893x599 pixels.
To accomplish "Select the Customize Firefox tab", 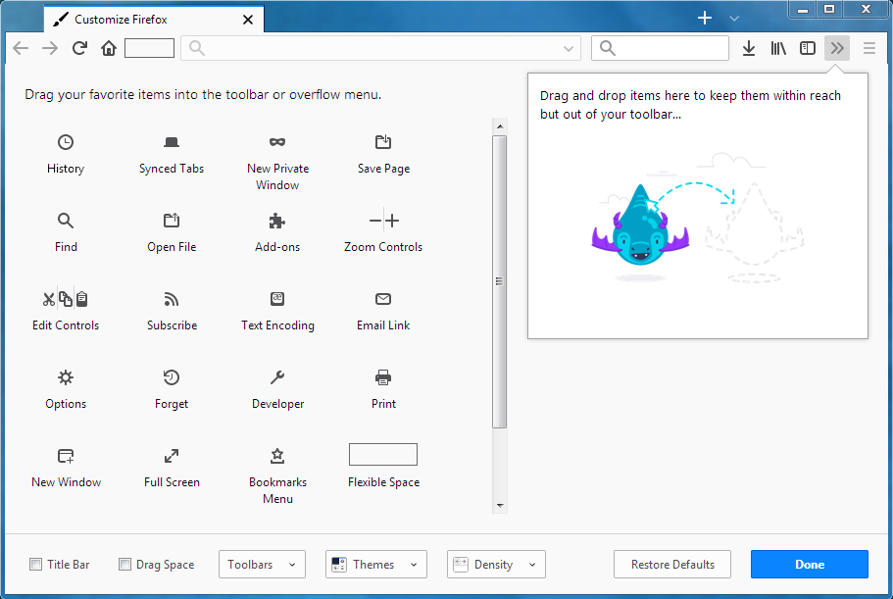I will [x=147, y=20].
